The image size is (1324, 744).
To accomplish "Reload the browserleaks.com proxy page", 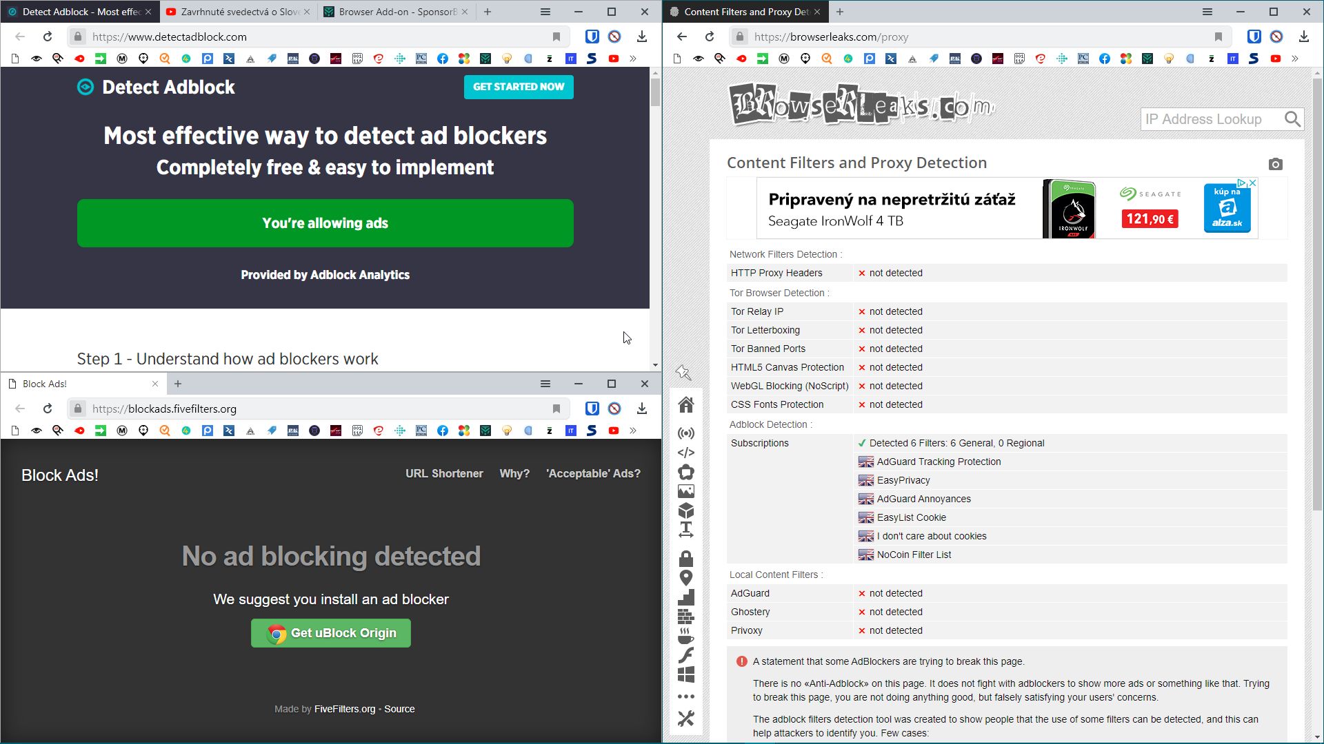I will point(710,37).
